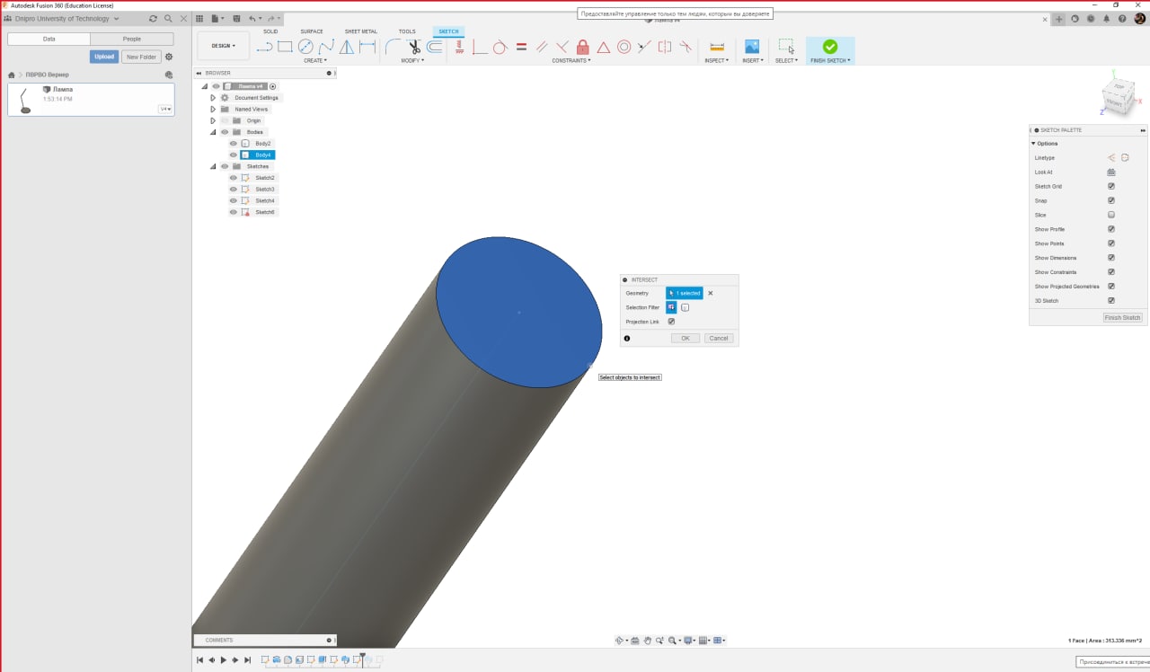Click the Save icon

pos(236,18)
